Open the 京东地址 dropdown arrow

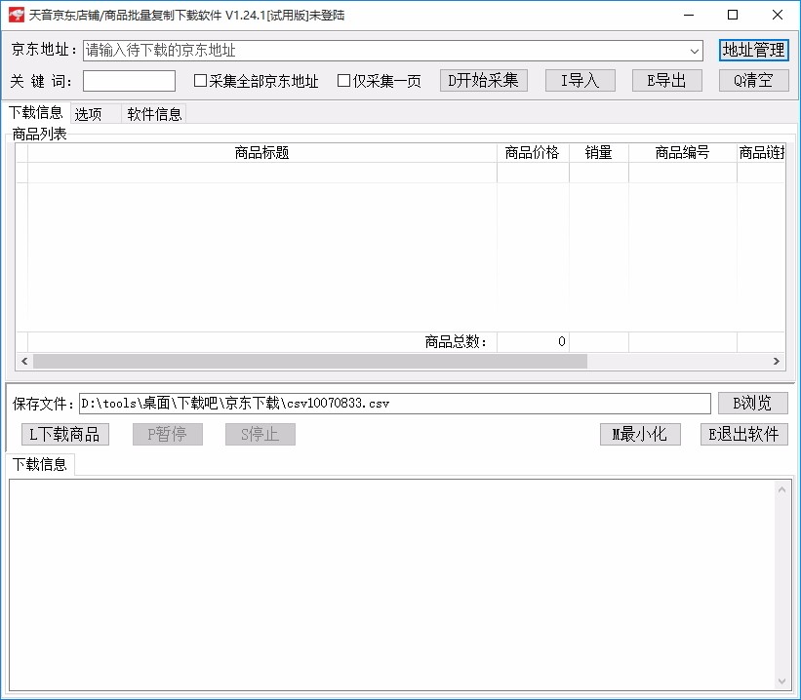(695, 51)
